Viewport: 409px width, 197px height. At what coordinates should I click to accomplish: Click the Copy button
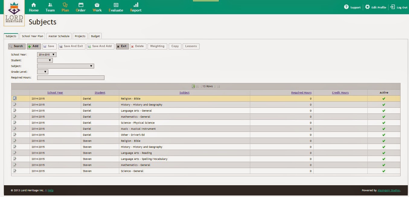[x=175, y=46]
